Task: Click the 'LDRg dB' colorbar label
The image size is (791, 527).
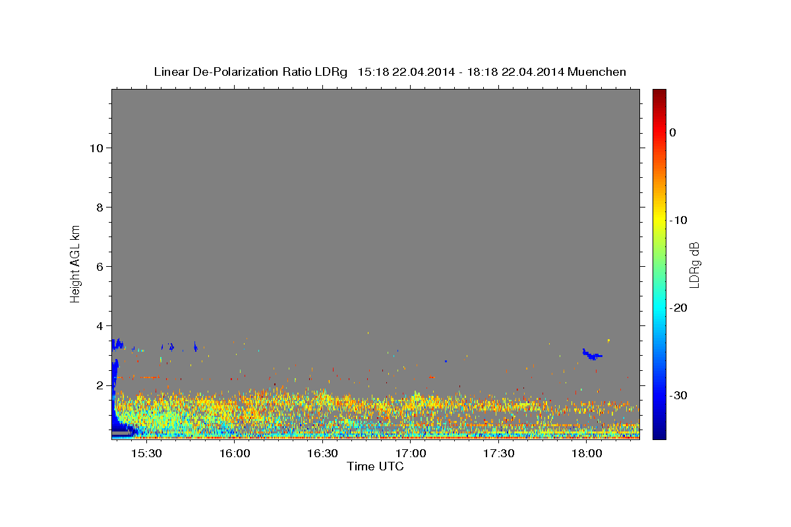Action: (x=693, y=265)
